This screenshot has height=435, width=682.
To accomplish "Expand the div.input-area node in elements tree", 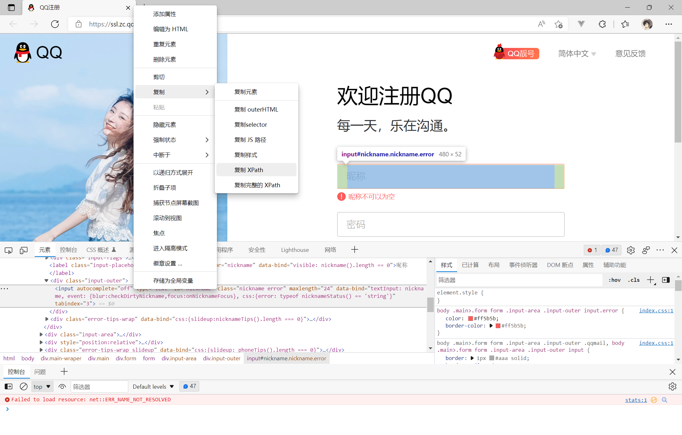I will point(42,334).
